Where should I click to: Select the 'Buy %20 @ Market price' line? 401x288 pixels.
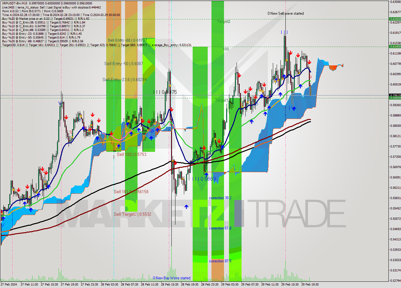coord(46,18)
